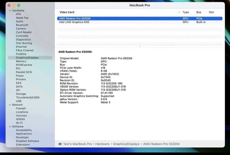Open Applications under Software
This screenshot has height=155, width=230.
point(24,134)
